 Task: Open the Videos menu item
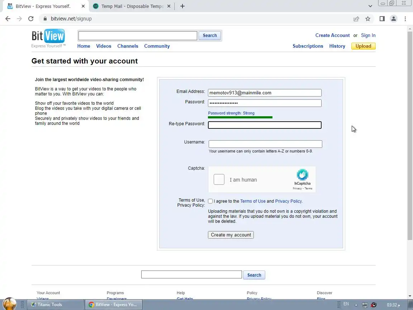click(104, 46)
